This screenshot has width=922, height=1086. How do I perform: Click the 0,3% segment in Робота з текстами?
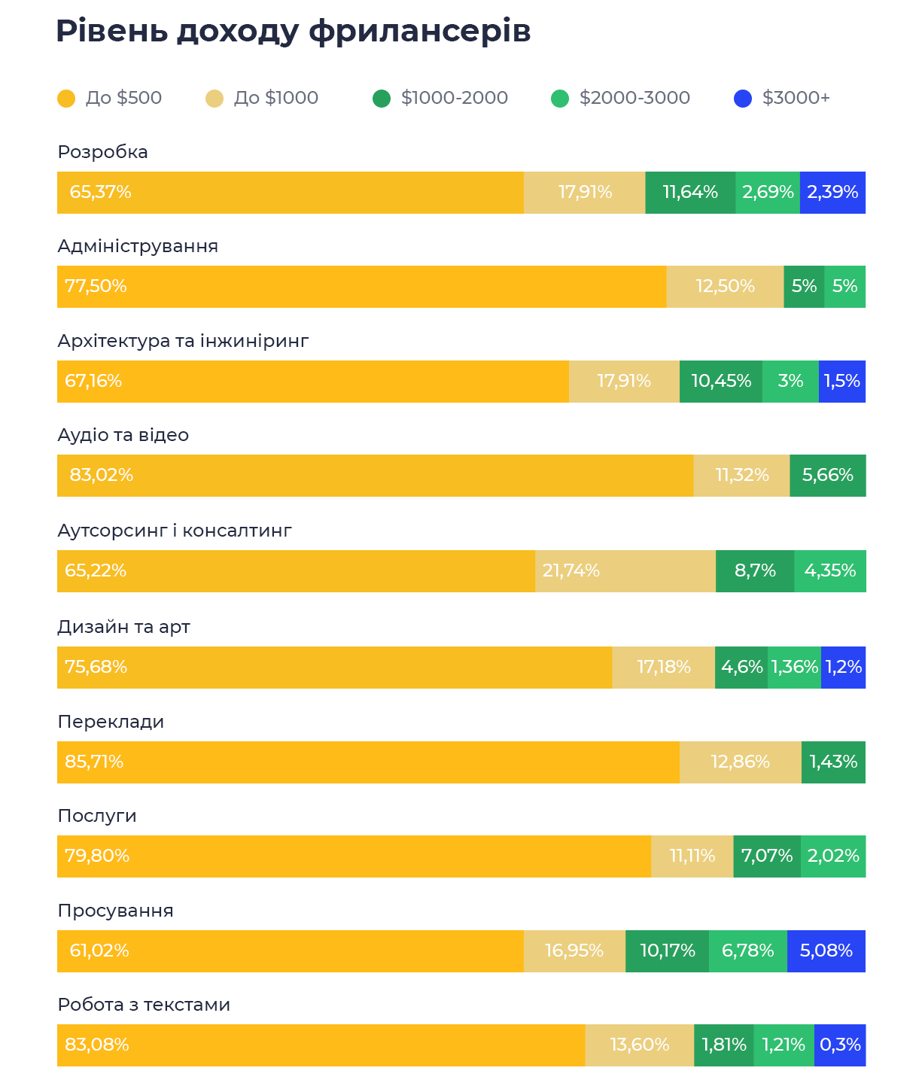(840, 1045)
